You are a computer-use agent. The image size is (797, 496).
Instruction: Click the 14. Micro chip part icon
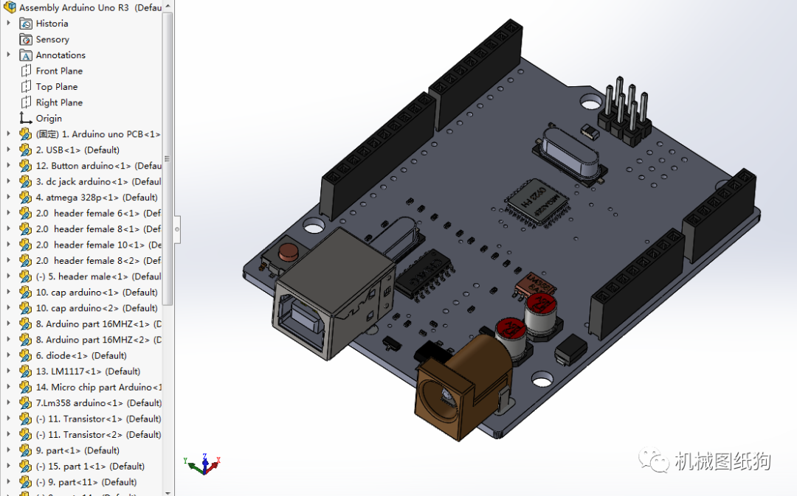pos(25,387)
